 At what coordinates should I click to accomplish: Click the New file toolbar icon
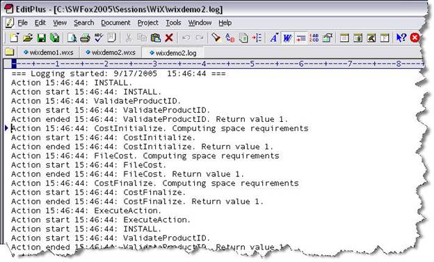(14, 38)
